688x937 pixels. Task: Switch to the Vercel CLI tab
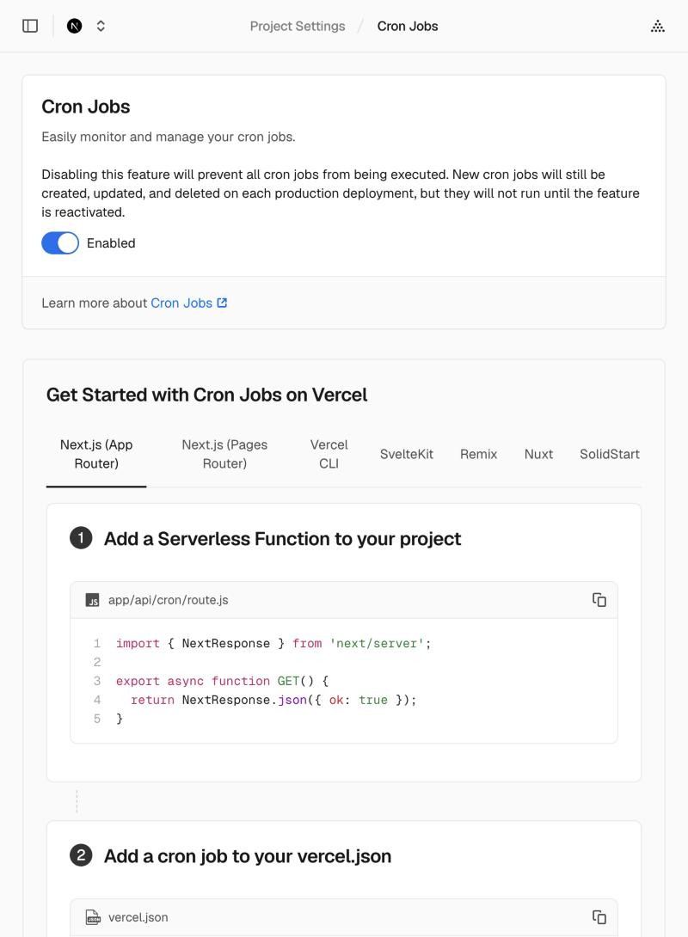329,454
